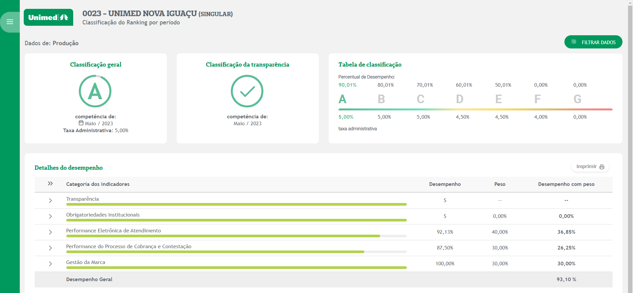Click the imprimir button
This screenshot has height=293, width=633.
590,167
